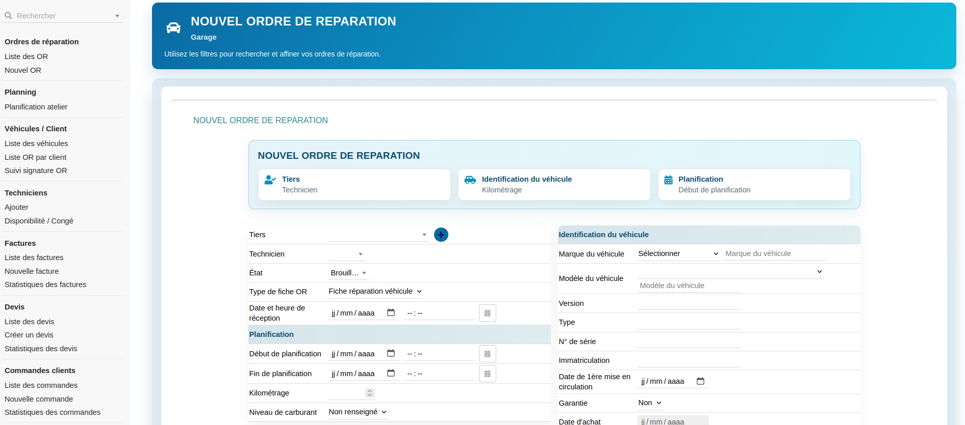Go to Nouvelle facture in sidebar
The image size is (965, 425).
(32, 271)
